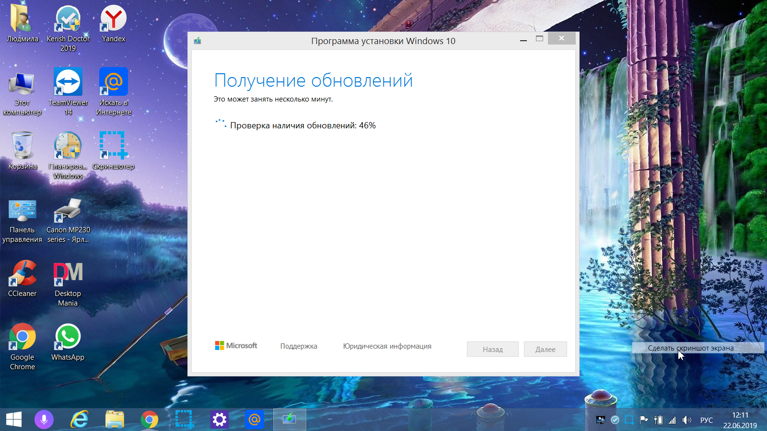Click the Назад button
The width and height of the screenshot is (767, 431).
click(x=493, y=349)
